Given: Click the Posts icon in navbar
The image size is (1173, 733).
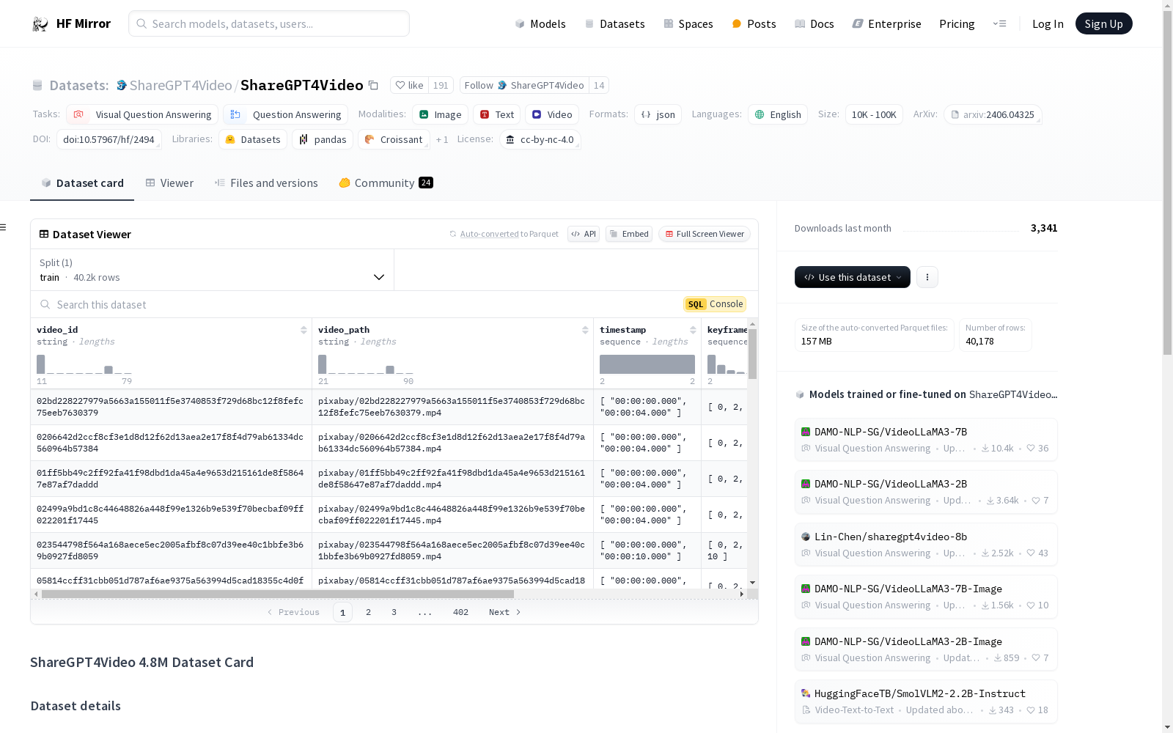Looking at the screenshot, I should pyautogui.click(x=737, y=24).
